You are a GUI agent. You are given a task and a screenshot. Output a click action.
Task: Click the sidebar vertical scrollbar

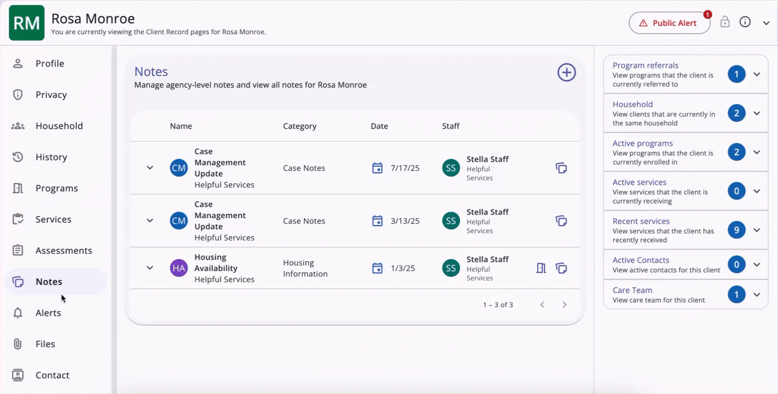(114, 220)
